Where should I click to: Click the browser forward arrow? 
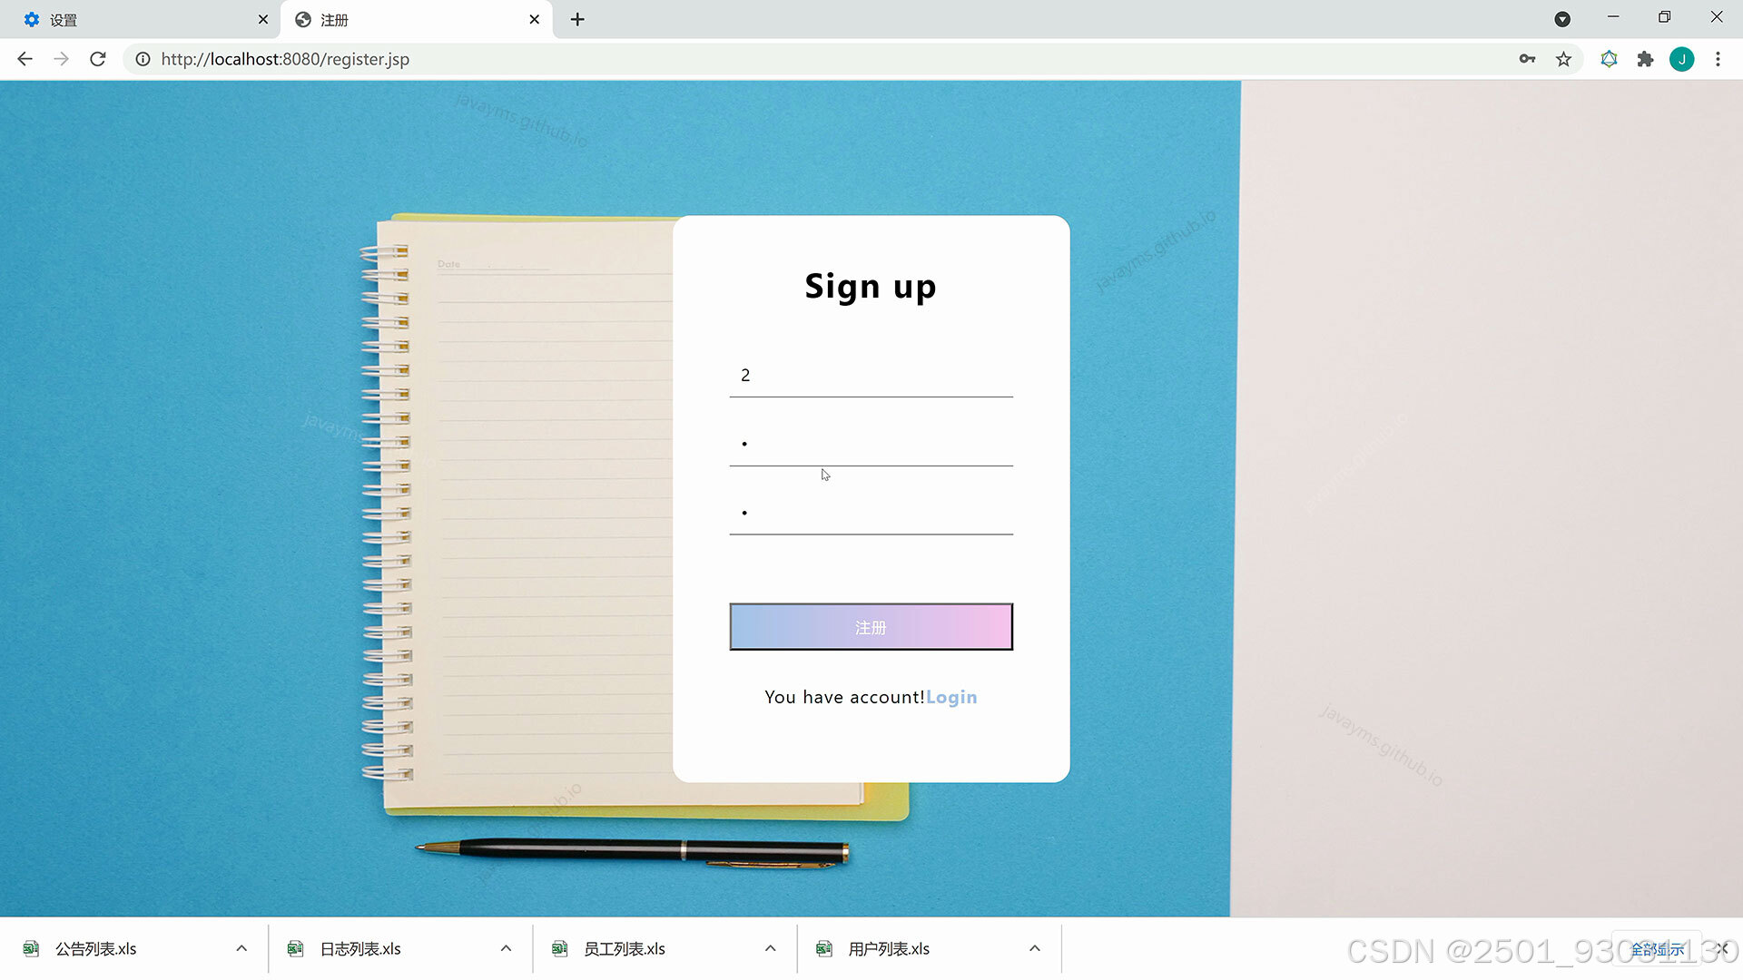(x=61, y=59)
